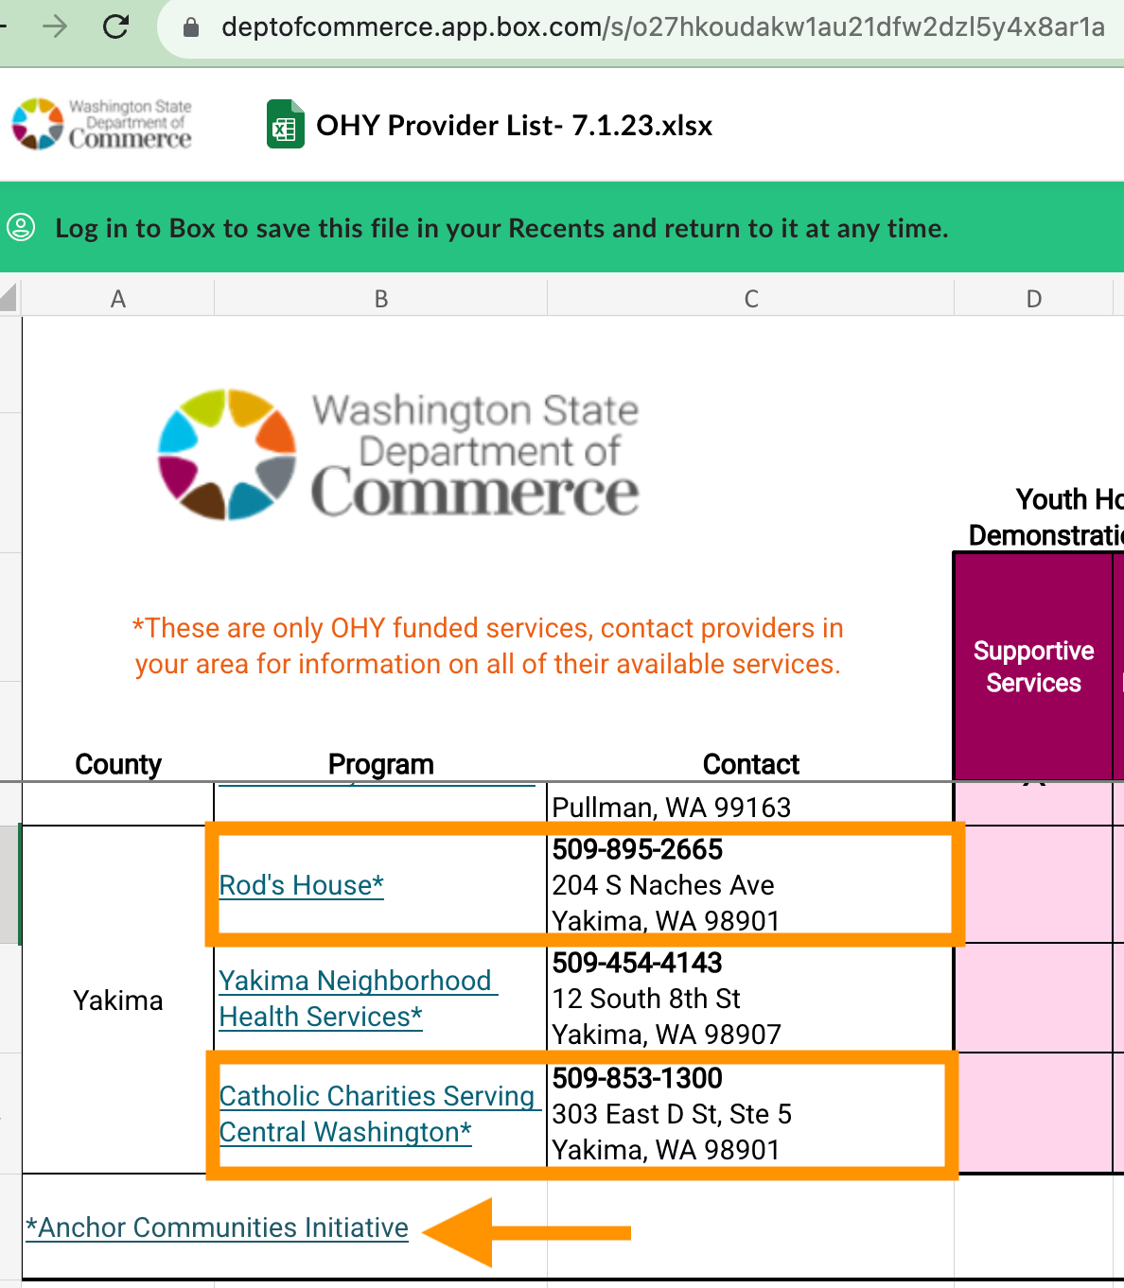1124x1288 pixels.
Task: Click the Log in to Box banner text
Action: [x=501, y=228]
